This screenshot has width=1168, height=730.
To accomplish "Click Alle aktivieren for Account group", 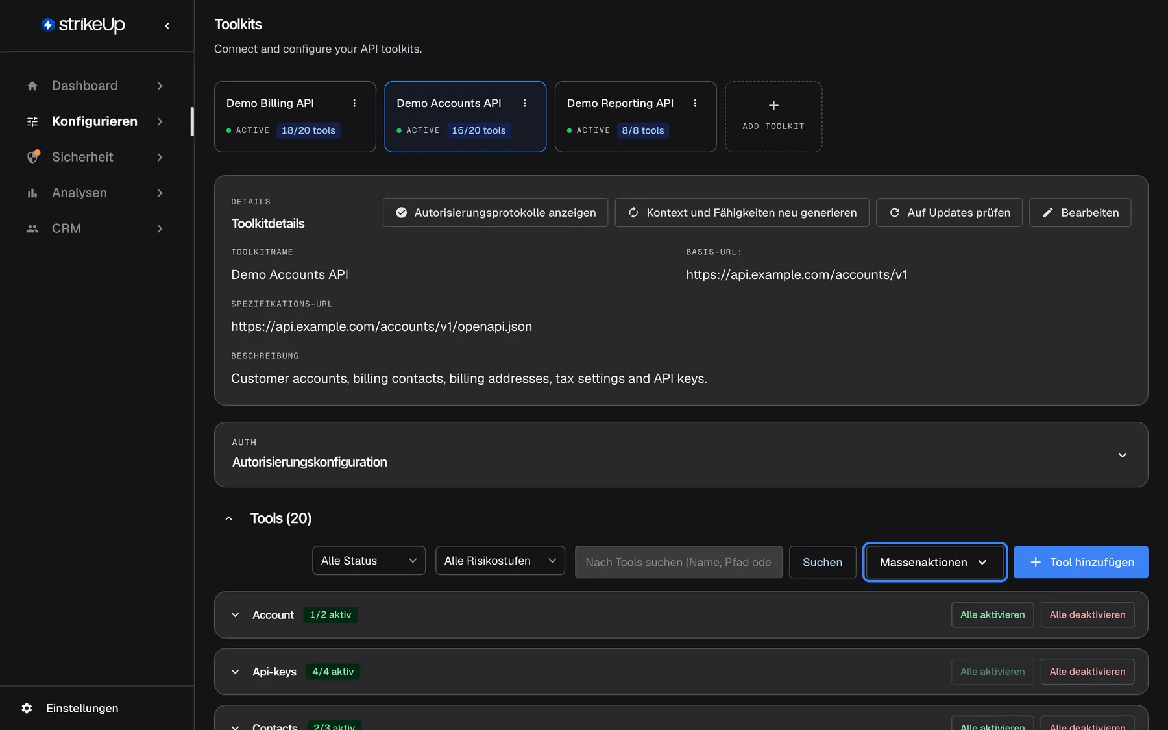I will 993,615.
